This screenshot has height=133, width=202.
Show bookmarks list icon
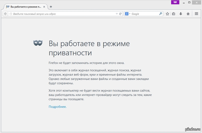coord(173,14)
